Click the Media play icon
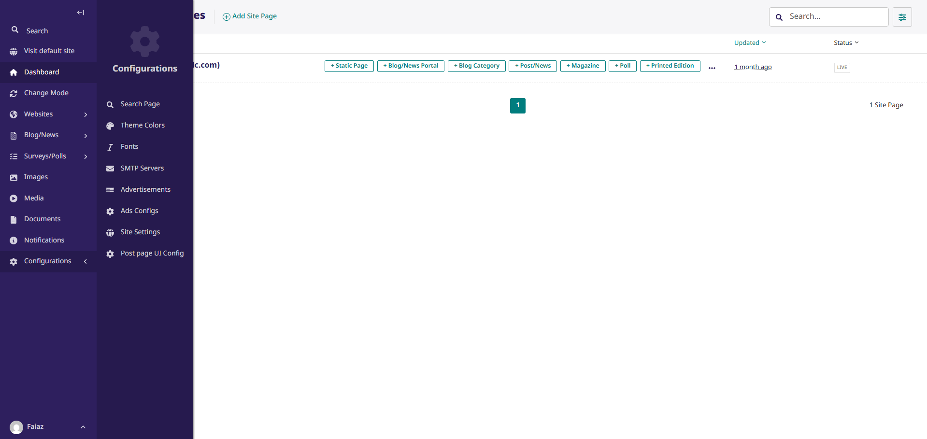Image resolution: width=927 pixels, height=439 pixels. 14,198
